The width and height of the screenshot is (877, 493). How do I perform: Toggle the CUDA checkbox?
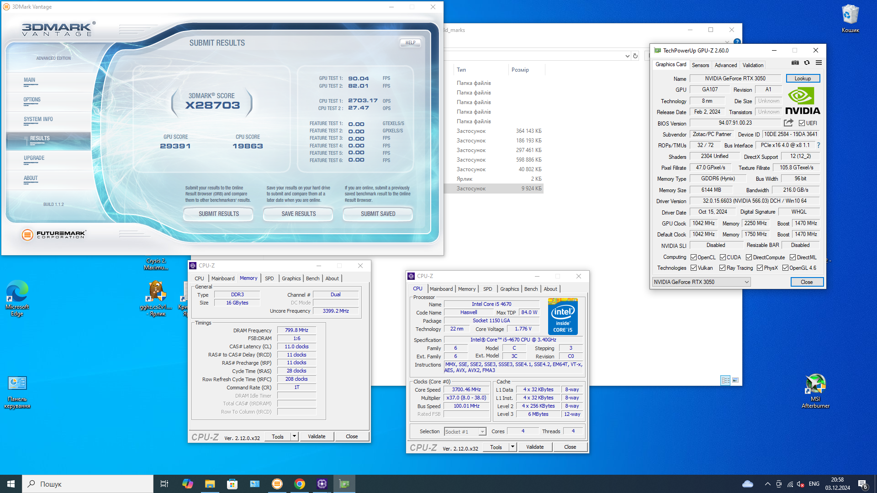[723, 257]
